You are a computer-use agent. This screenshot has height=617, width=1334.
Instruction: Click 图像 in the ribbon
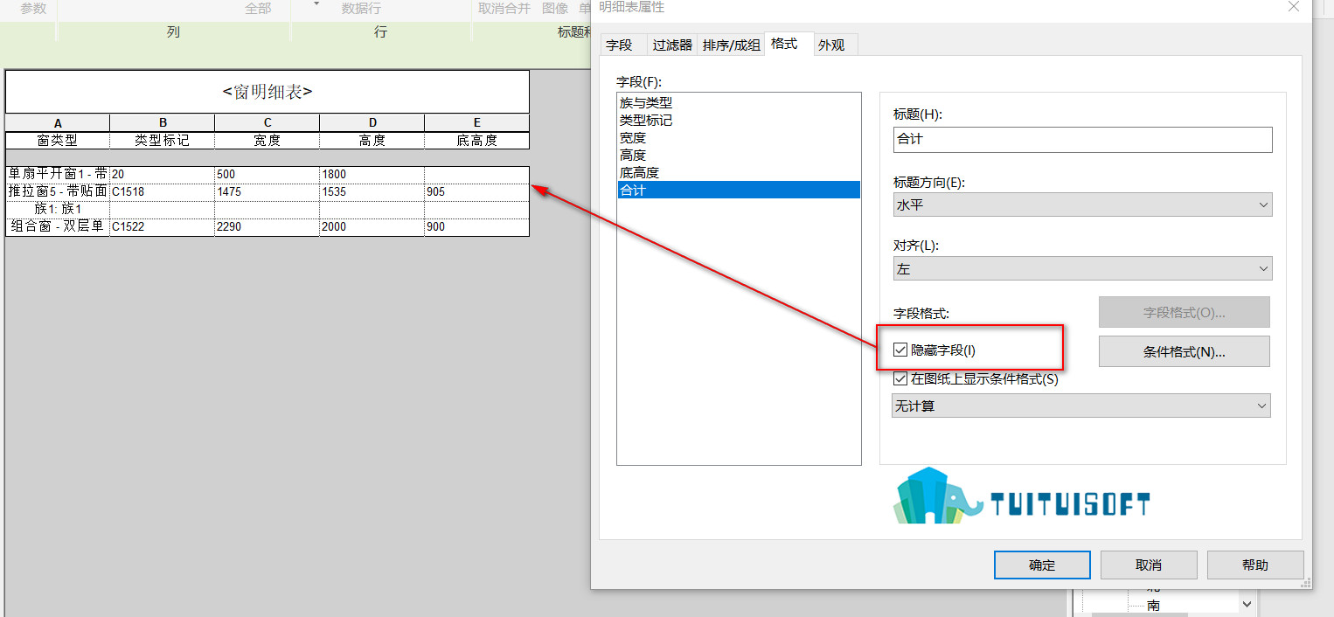[x=555, y=8]
